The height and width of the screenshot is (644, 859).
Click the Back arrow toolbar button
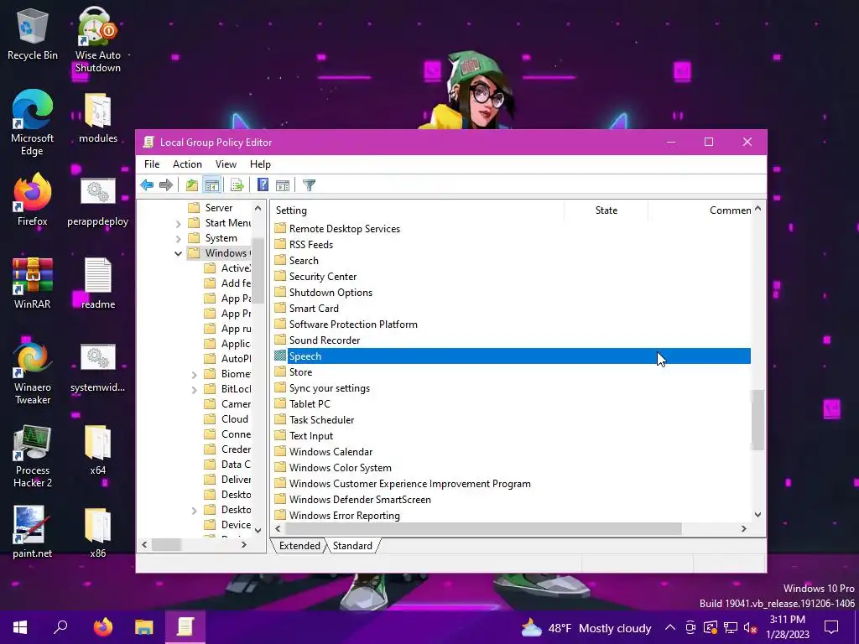[x=147, y=185]
